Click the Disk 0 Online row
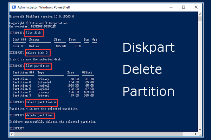Screen dimensions: 211x140 tap(46, 46)
